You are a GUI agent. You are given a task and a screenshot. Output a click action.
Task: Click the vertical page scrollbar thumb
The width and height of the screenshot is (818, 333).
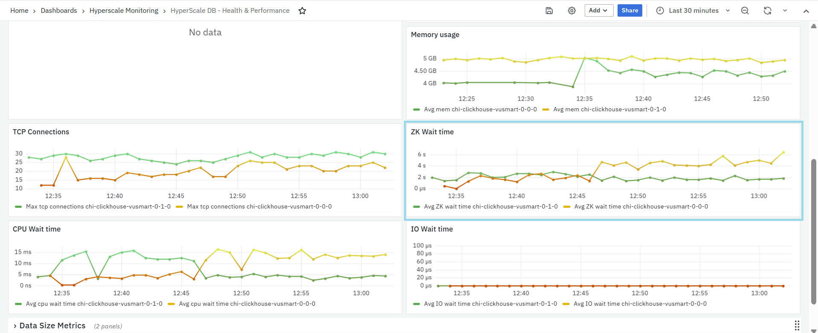point(813,230)
